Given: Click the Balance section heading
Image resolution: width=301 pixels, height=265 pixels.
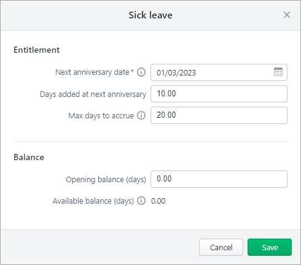Looking at the screenshot, I should click(x=29, y=157).
